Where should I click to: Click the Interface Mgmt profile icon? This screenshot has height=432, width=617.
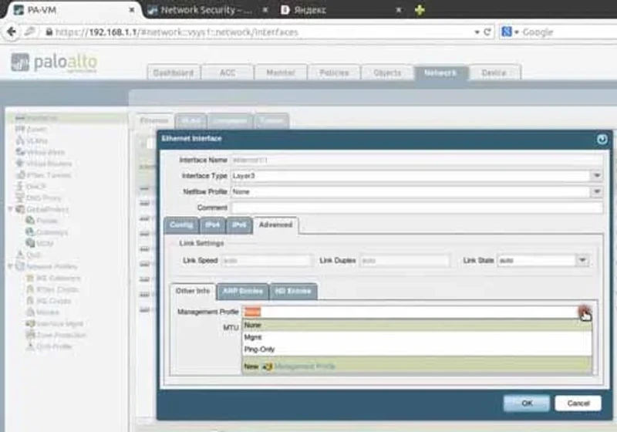coord(30,324)
